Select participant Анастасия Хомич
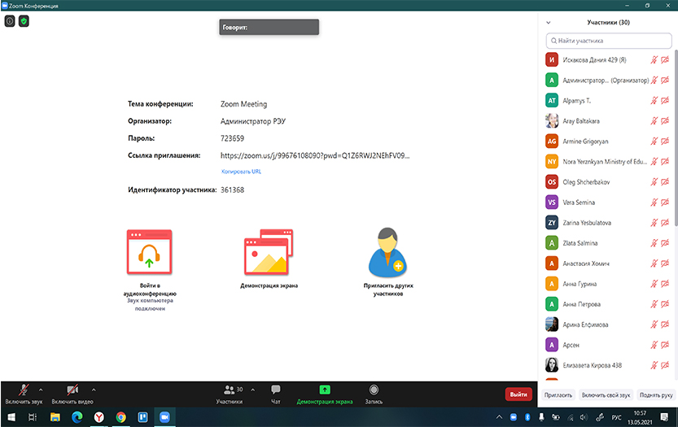This screenshot has height=427, width=678. click(x=609, y=263)
